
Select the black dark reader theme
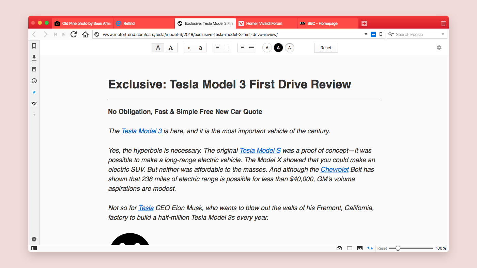278,48
